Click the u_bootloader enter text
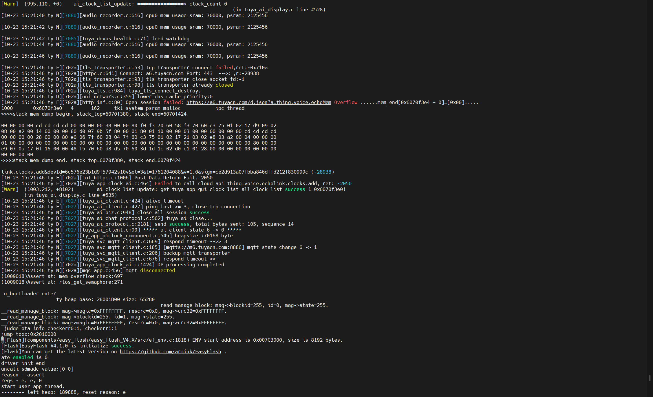 30,293
